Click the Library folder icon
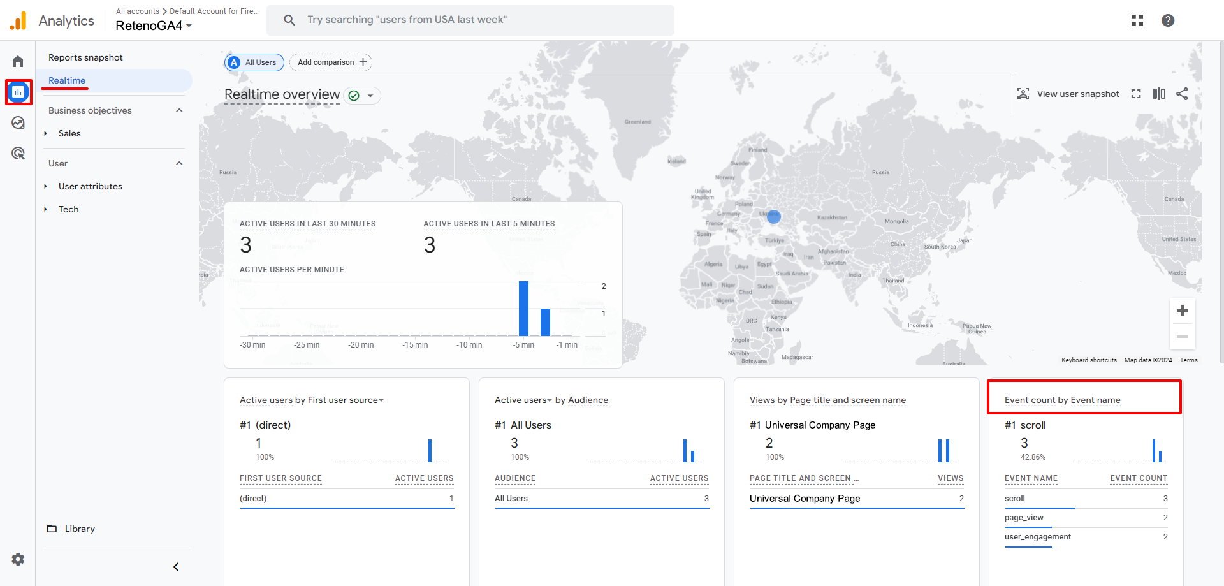 52,529
